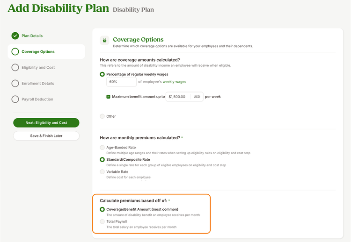Select Percentage of regular weekly wages

point(102,74)
